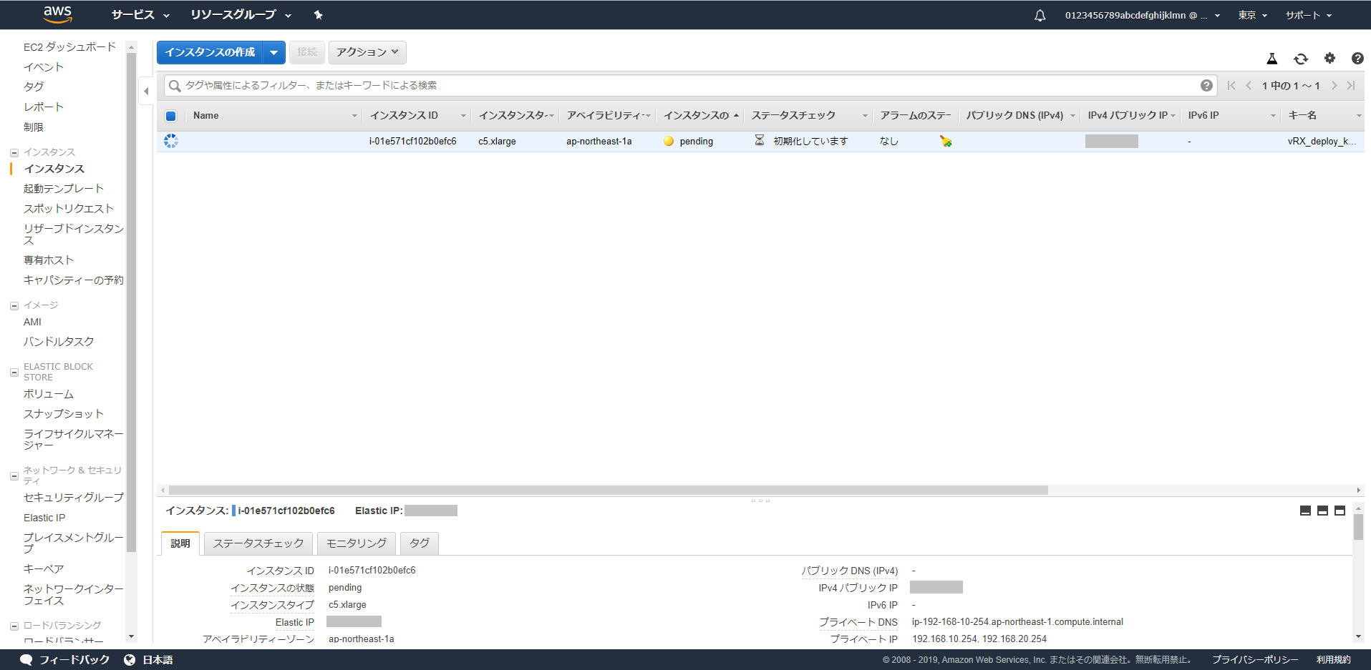Collapse the pinned favorites star icon menu

pyautogui.click(x=318, y=14)
